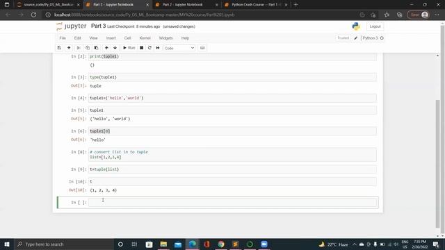The width and height of the screenshot is (445, 250).
Task: Run the current cell
Action: (x=129, y=48)
